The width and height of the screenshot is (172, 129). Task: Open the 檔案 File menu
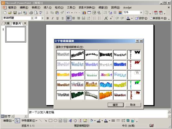(12, 7)
